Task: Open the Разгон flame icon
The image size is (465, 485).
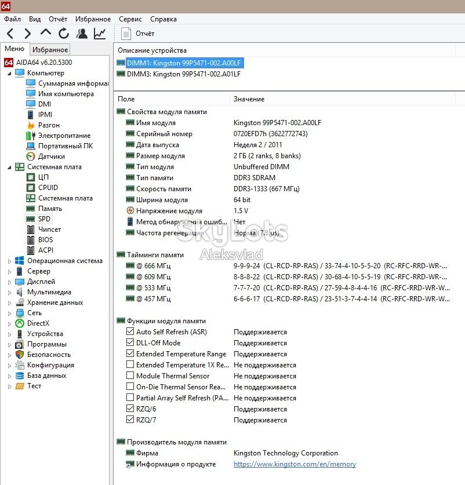Action: point(31,125)
